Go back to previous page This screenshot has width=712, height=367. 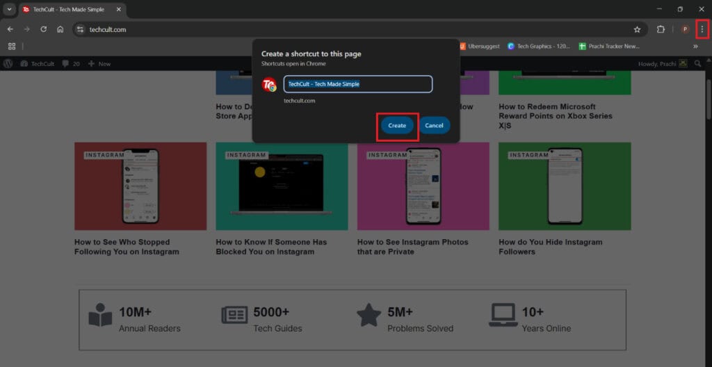click(x=10, y=29)
